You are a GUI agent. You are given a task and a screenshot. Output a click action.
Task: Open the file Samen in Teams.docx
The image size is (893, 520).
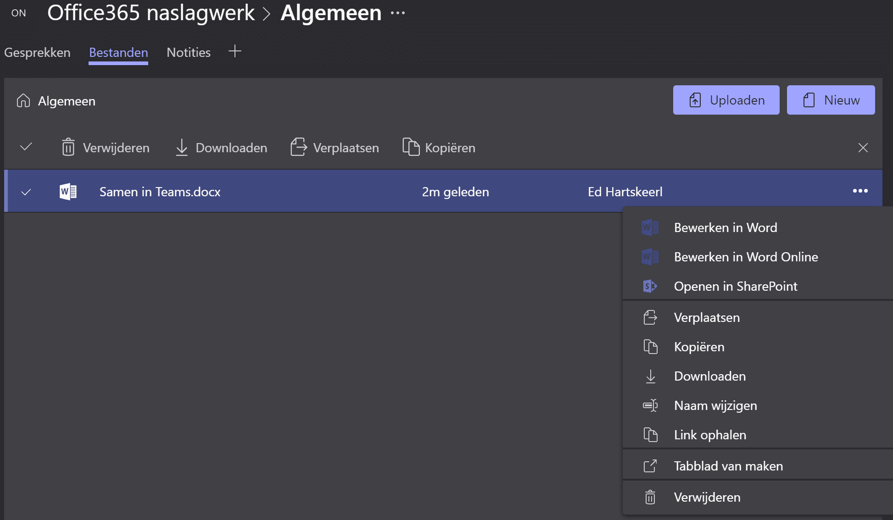(x=160, y=192)
